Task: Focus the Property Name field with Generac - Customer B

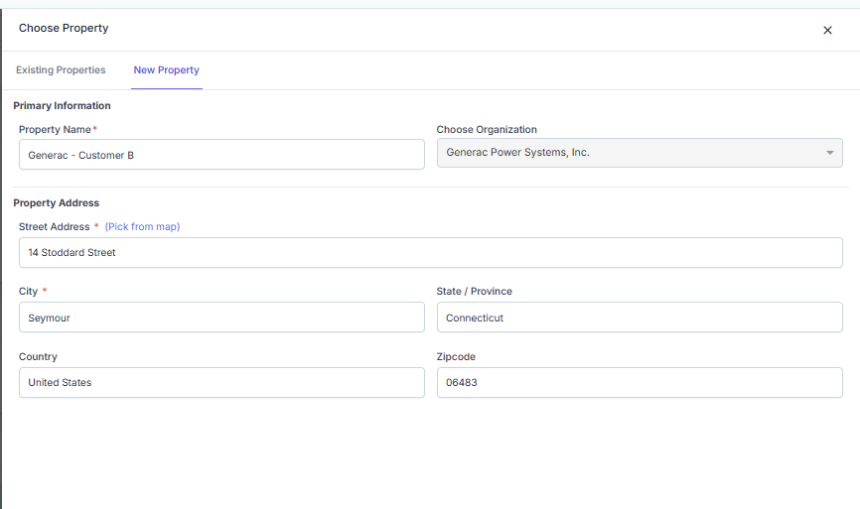Action: 221,155
